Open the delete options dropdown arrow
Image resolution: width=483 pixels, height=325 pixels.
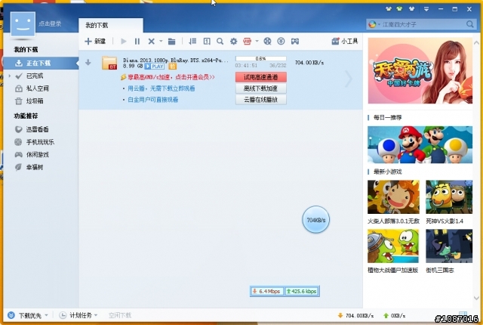161,41
